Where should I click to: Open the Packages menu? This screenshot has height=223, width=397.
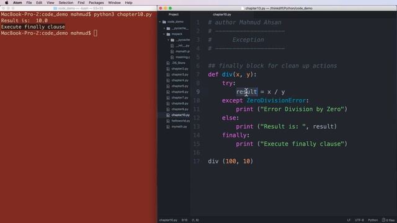click(x=96, y=2)
